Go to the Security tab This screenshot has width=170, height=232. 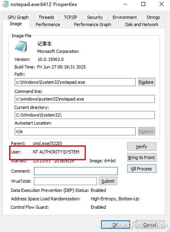coord(95,17)
